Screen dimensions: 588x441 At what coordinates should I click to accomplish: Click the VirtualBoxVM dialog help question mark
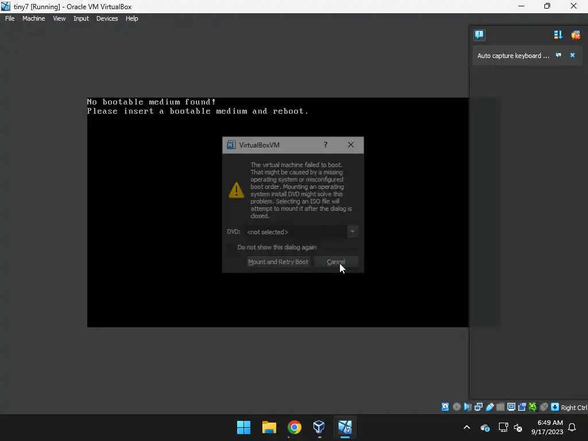[326, 145]
